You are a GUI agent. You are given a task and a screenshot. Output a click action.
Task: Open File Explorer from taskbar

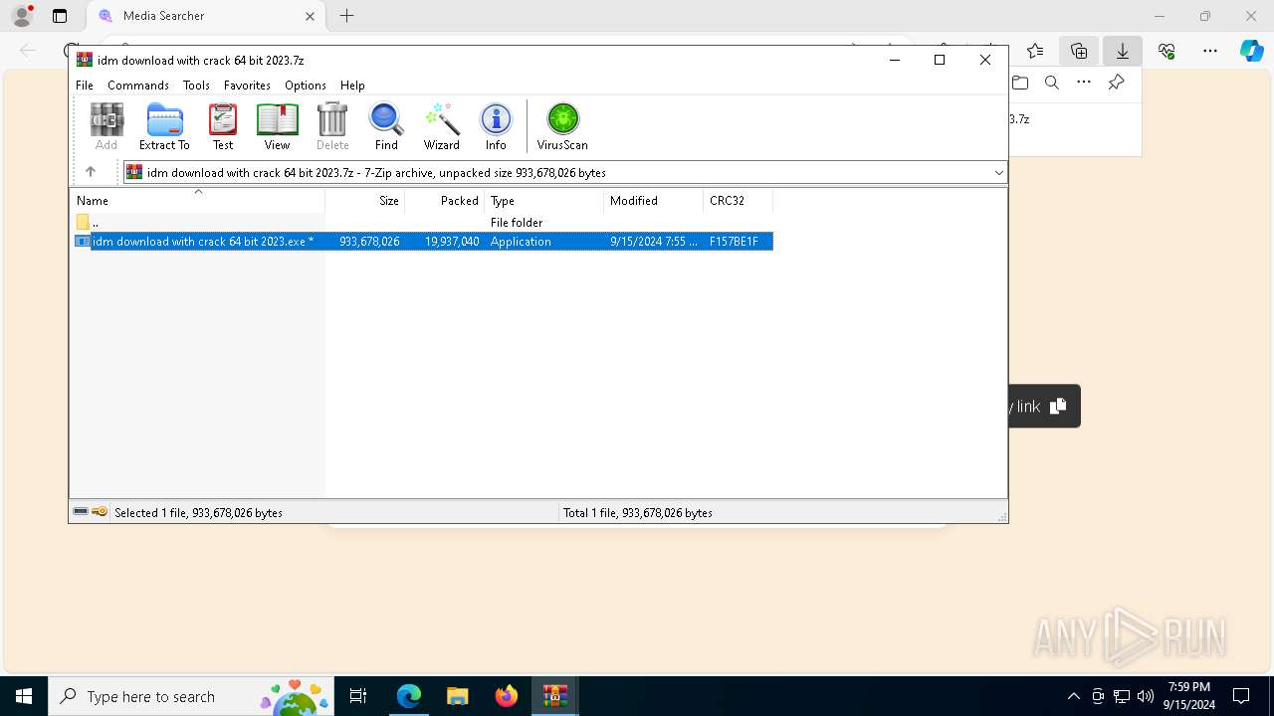[457, 696]
